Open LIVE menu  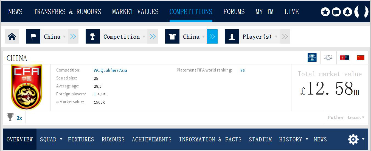[x=291, y=12]
